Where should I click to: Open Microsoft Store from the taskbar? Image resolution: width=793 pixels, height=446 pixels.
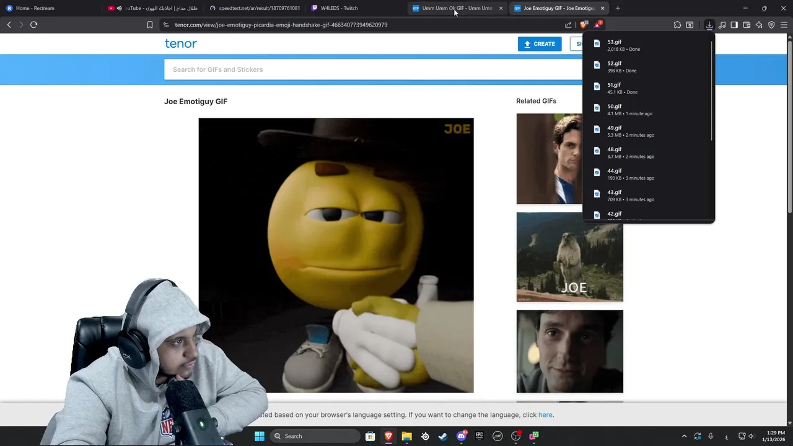[370, 436]
